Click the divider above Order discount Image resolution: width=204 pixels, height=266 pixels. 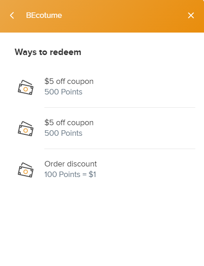pyautogui.click(x=120, y=149)
